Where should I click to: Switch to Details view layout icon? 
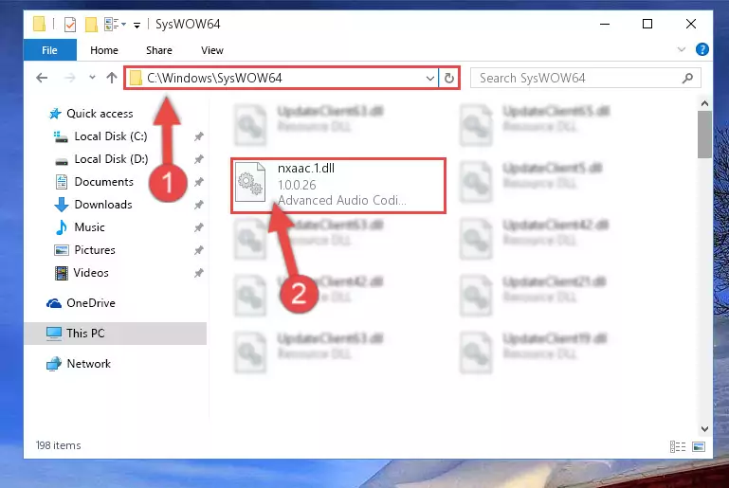coord(678,446)
